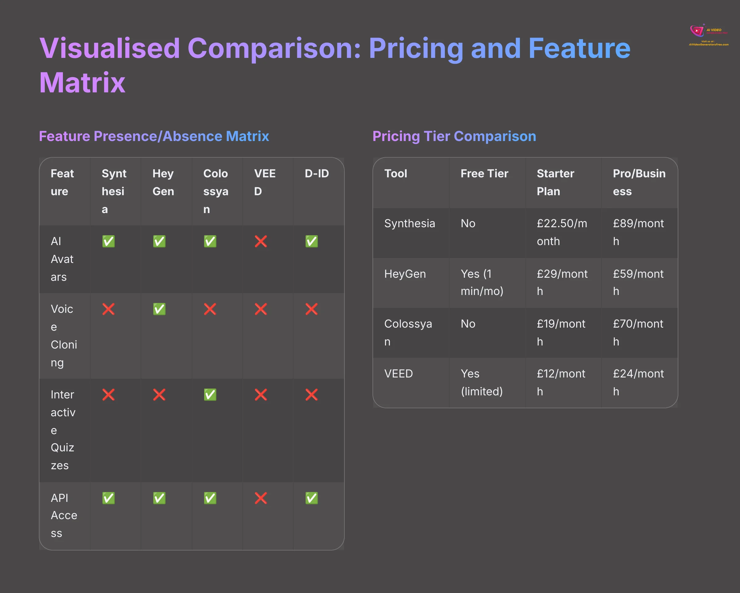
Task: Click the 'HeyGen' column header in feature matrix
Action: point(163,182)
